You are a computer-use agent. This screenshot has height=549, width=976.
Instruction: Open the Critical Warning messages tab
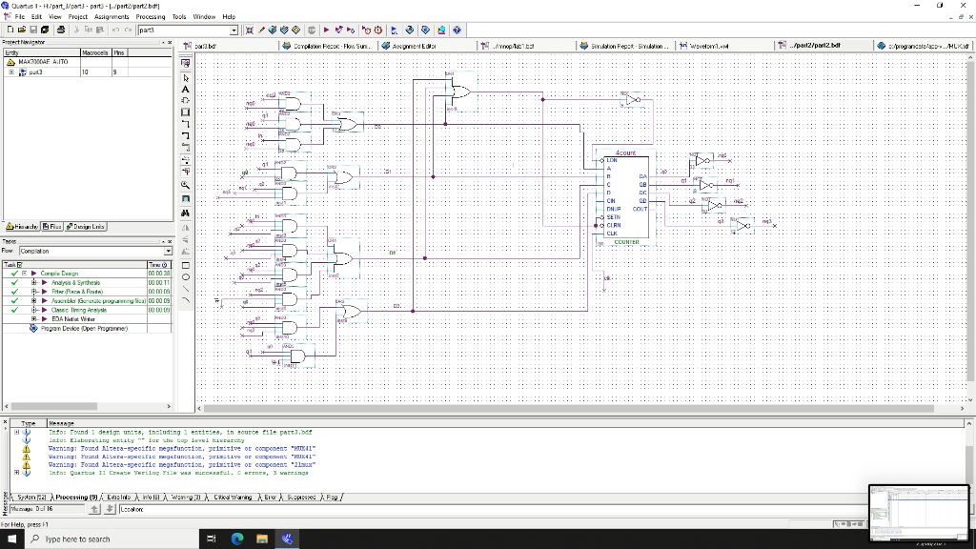coord(233,498)
